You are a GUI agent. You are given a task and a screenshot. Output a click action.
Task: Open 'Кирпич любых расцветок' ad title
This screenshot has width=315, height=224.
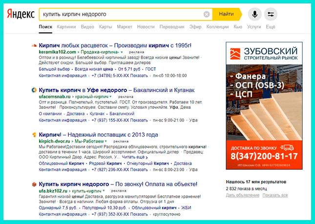pyautogui.click(x=115, y=45)
